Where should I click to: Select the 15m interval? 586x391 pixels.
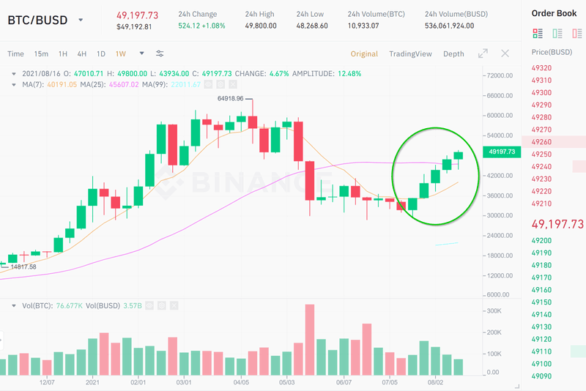tap(41, 53)
